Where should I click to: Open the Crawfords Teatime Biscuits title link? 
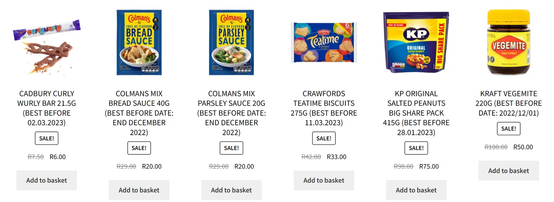tap(324, 108)
